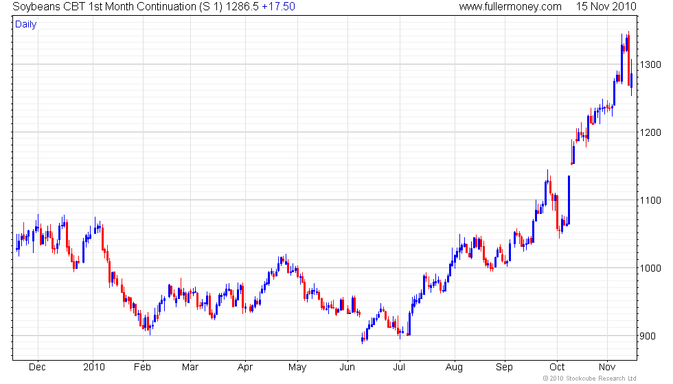Click the Oct label on time axis

[x=557, y=368]
